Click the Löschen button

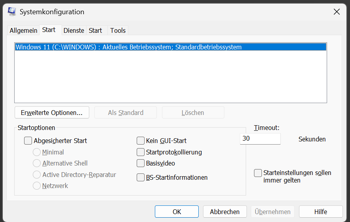click(193, 113)
